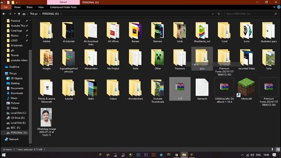Open the recent locations dropdown

14,14
